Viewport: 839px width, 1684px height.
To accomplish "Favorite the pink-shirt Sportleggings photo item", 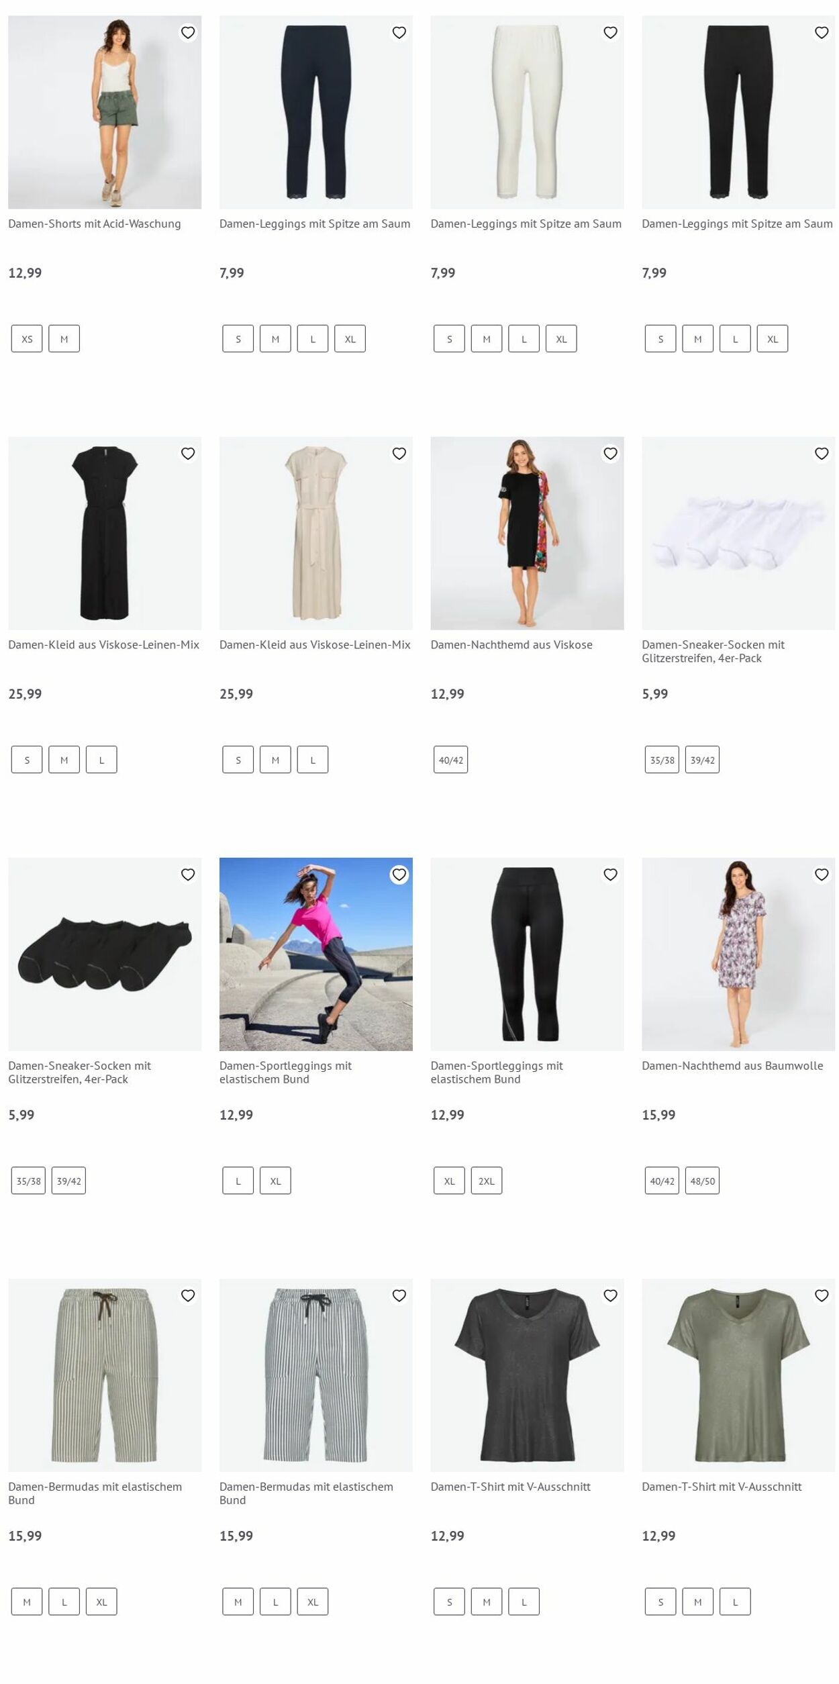I will click(399, 875).
